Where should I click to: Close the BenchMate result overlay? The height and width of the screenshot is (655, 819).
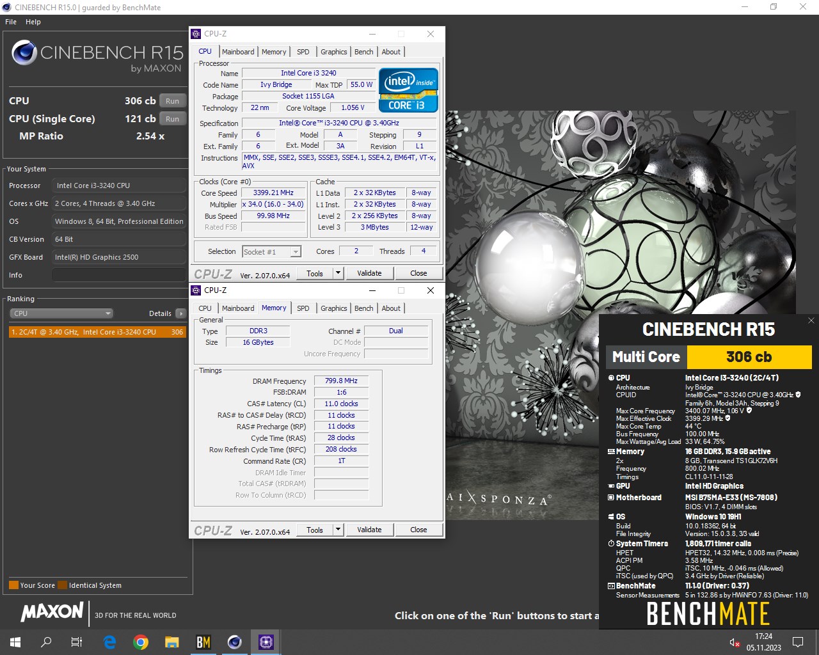tap(811, 320)
